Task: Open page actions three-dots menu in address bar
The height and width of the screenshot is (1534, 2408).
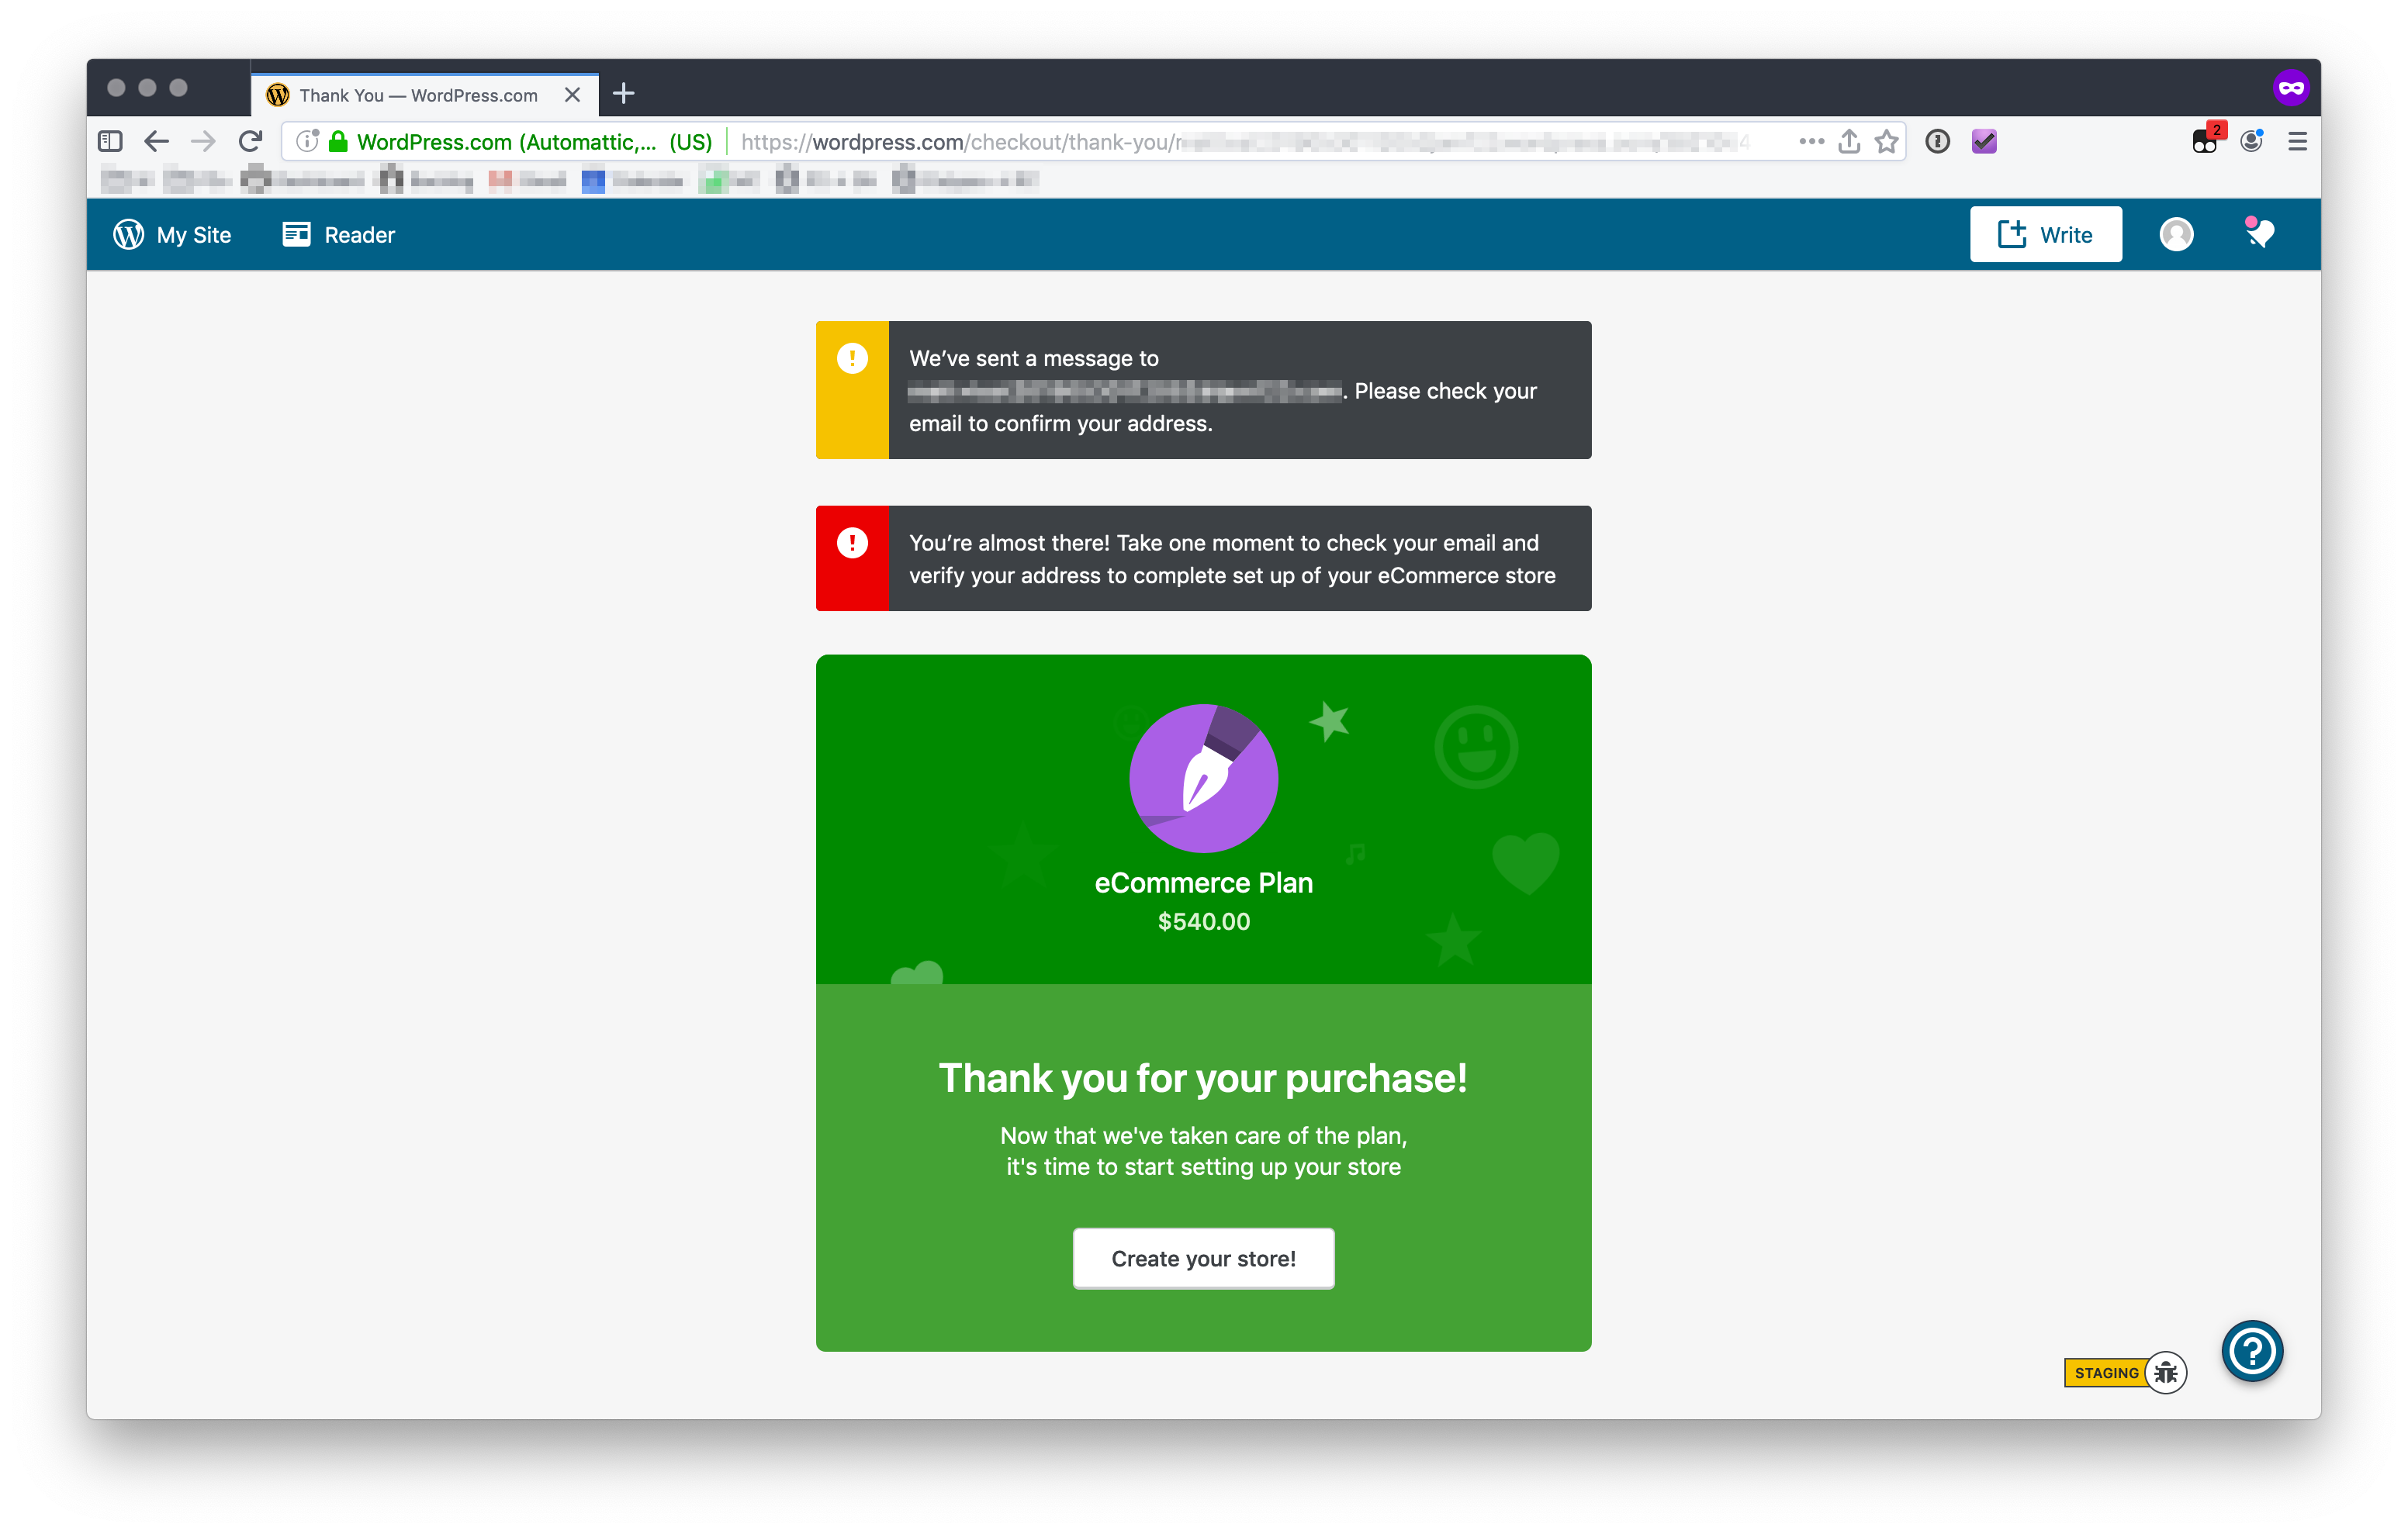Action: 1811,142
